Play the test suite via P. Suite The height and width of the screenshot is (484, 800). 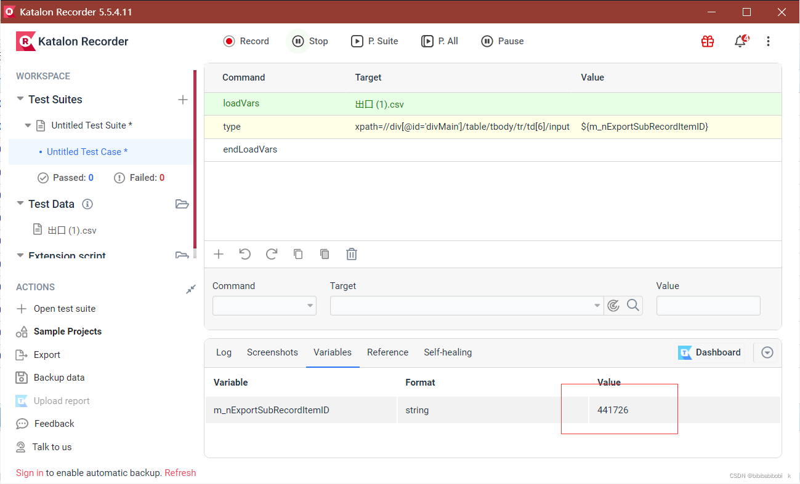tap(374, 41)
